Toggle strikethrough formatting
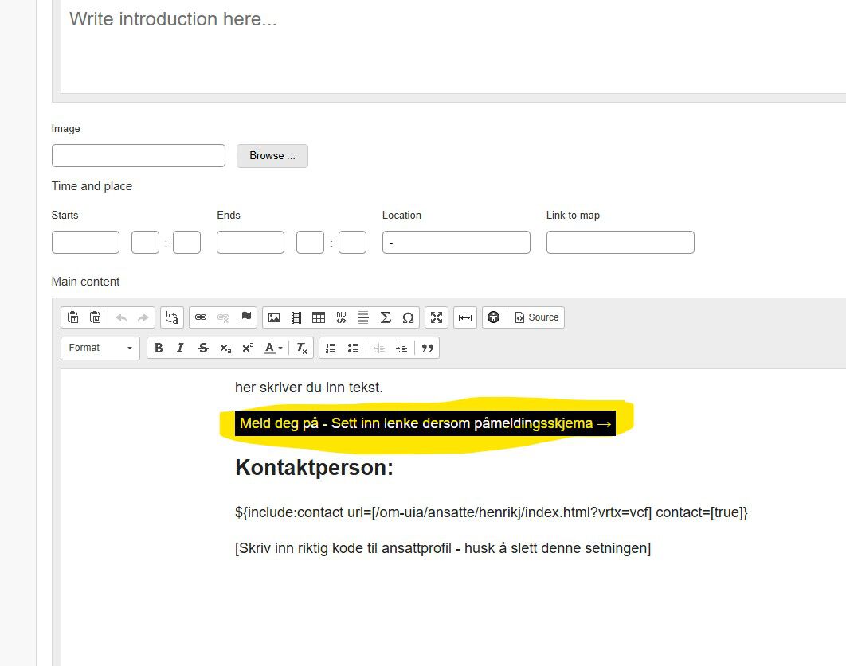This screenshot has width=846, height=666. click(x=203, y=348)
